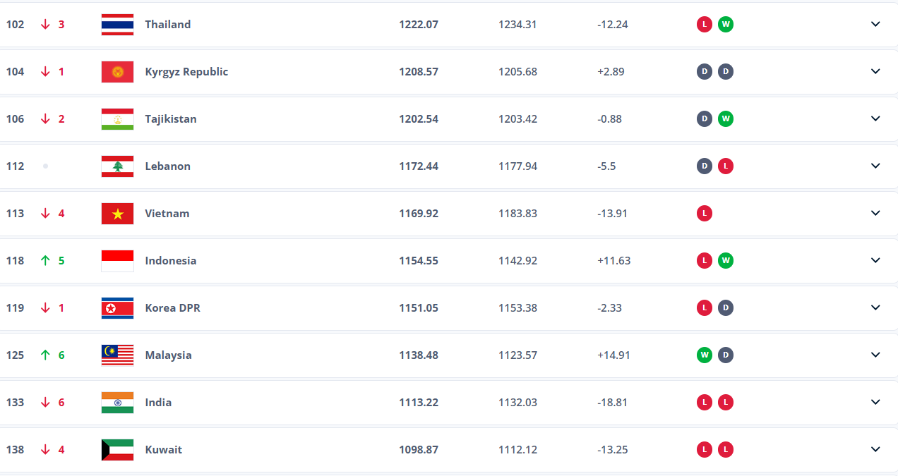The image size is (898, 476).
Task: Click the Vietnam flag icon
Action: pos(117,214)
